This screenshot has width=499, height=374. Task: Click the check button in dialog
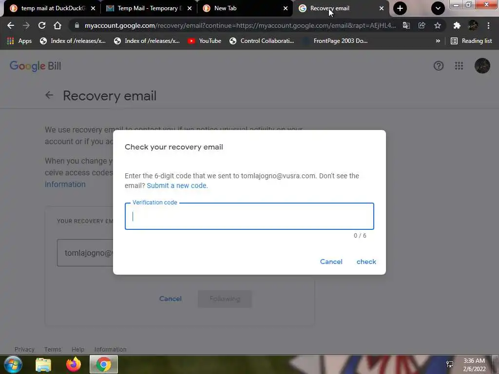366,262
